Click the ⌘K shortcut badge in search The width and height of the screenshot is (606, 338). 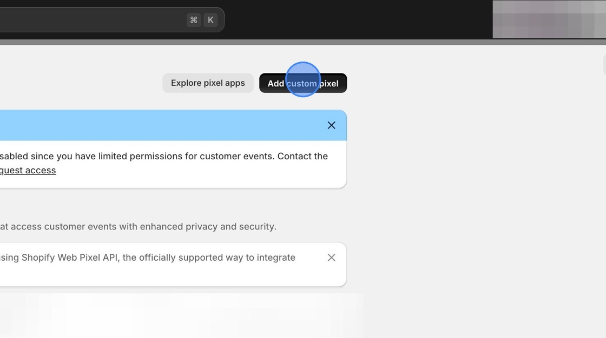(202, 19)
